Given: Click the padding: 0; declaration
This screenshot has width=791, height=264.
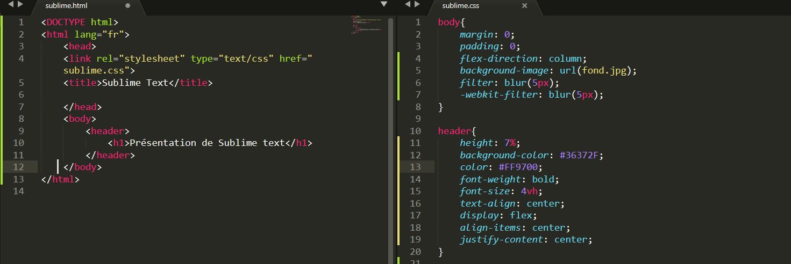Looking at the screenshot, I should (490, 47).
